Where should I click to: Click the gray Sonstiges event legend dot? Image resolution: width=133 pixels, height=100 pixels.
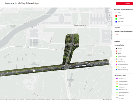pyautogui.click(x=116, y=59)
